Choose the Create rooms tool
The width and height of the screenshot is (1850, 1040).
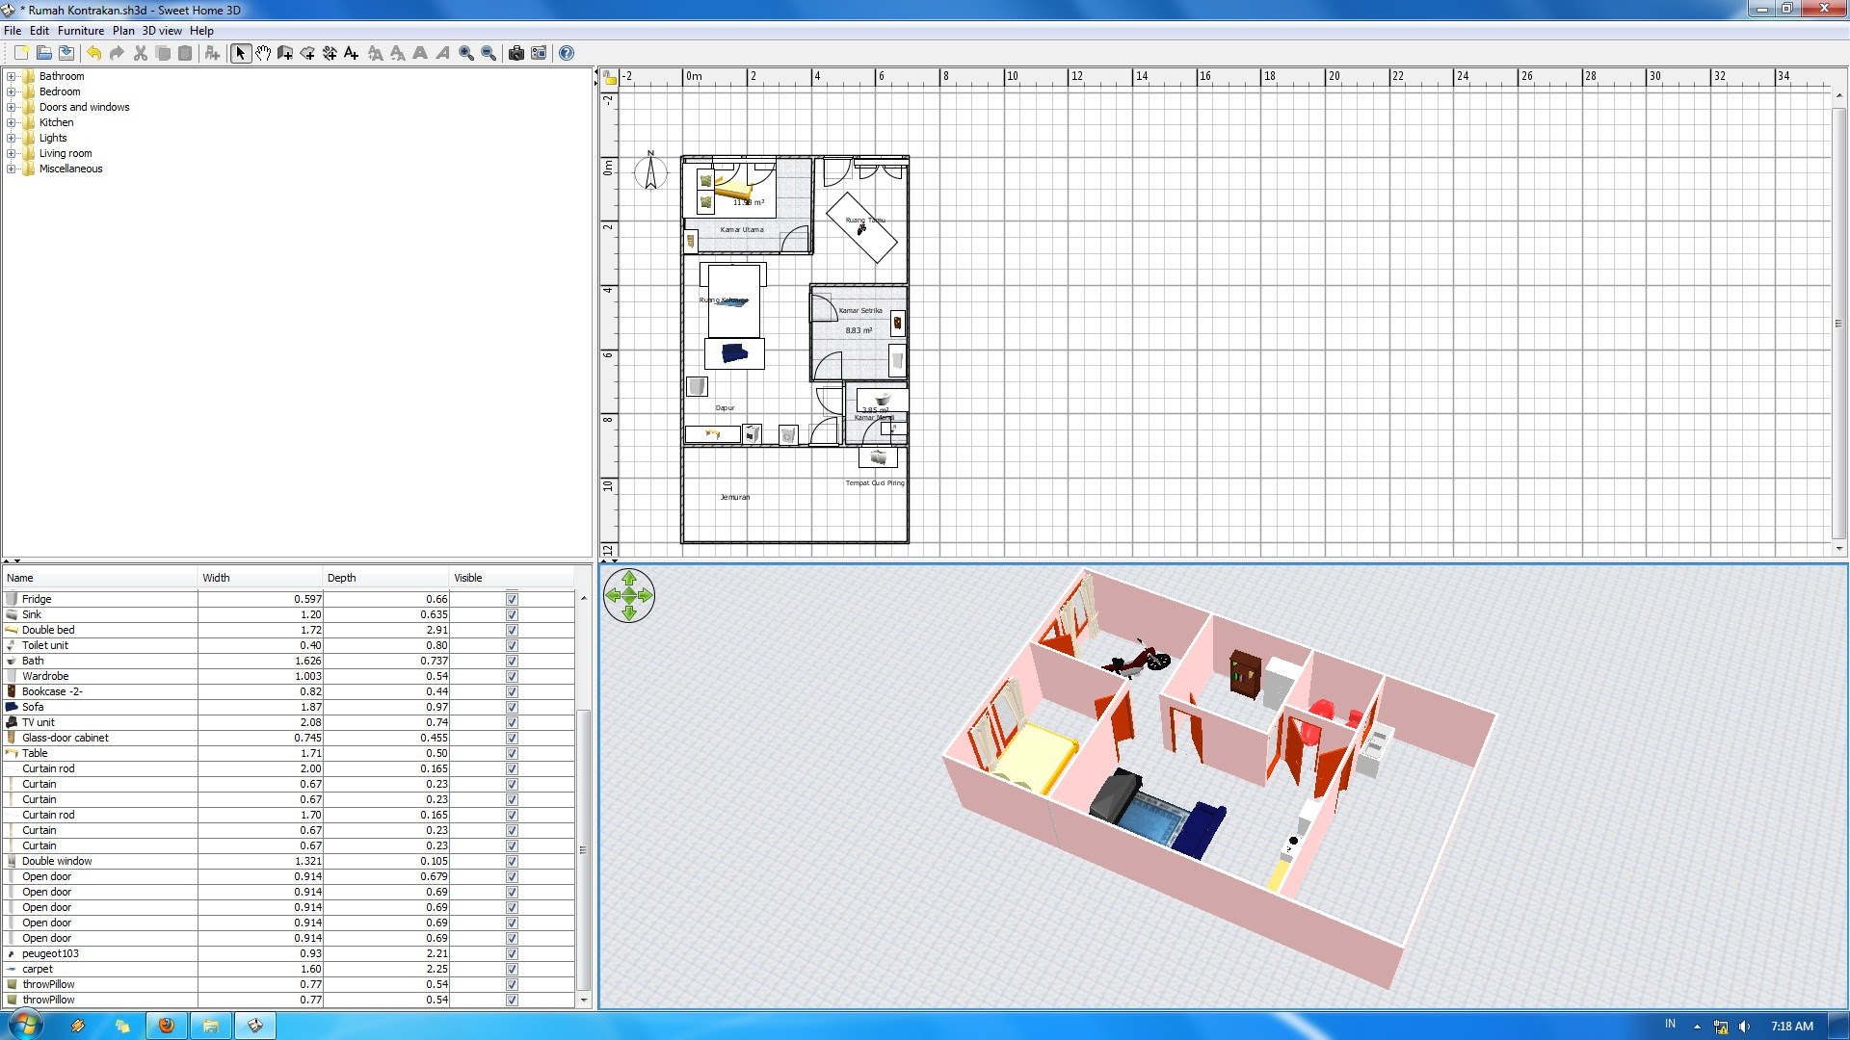point(307,53)
